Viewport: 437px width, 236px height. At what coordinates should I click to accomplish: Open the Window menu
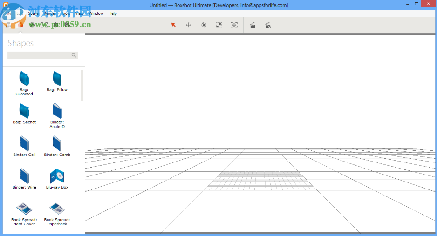click(x=96, y=13)
